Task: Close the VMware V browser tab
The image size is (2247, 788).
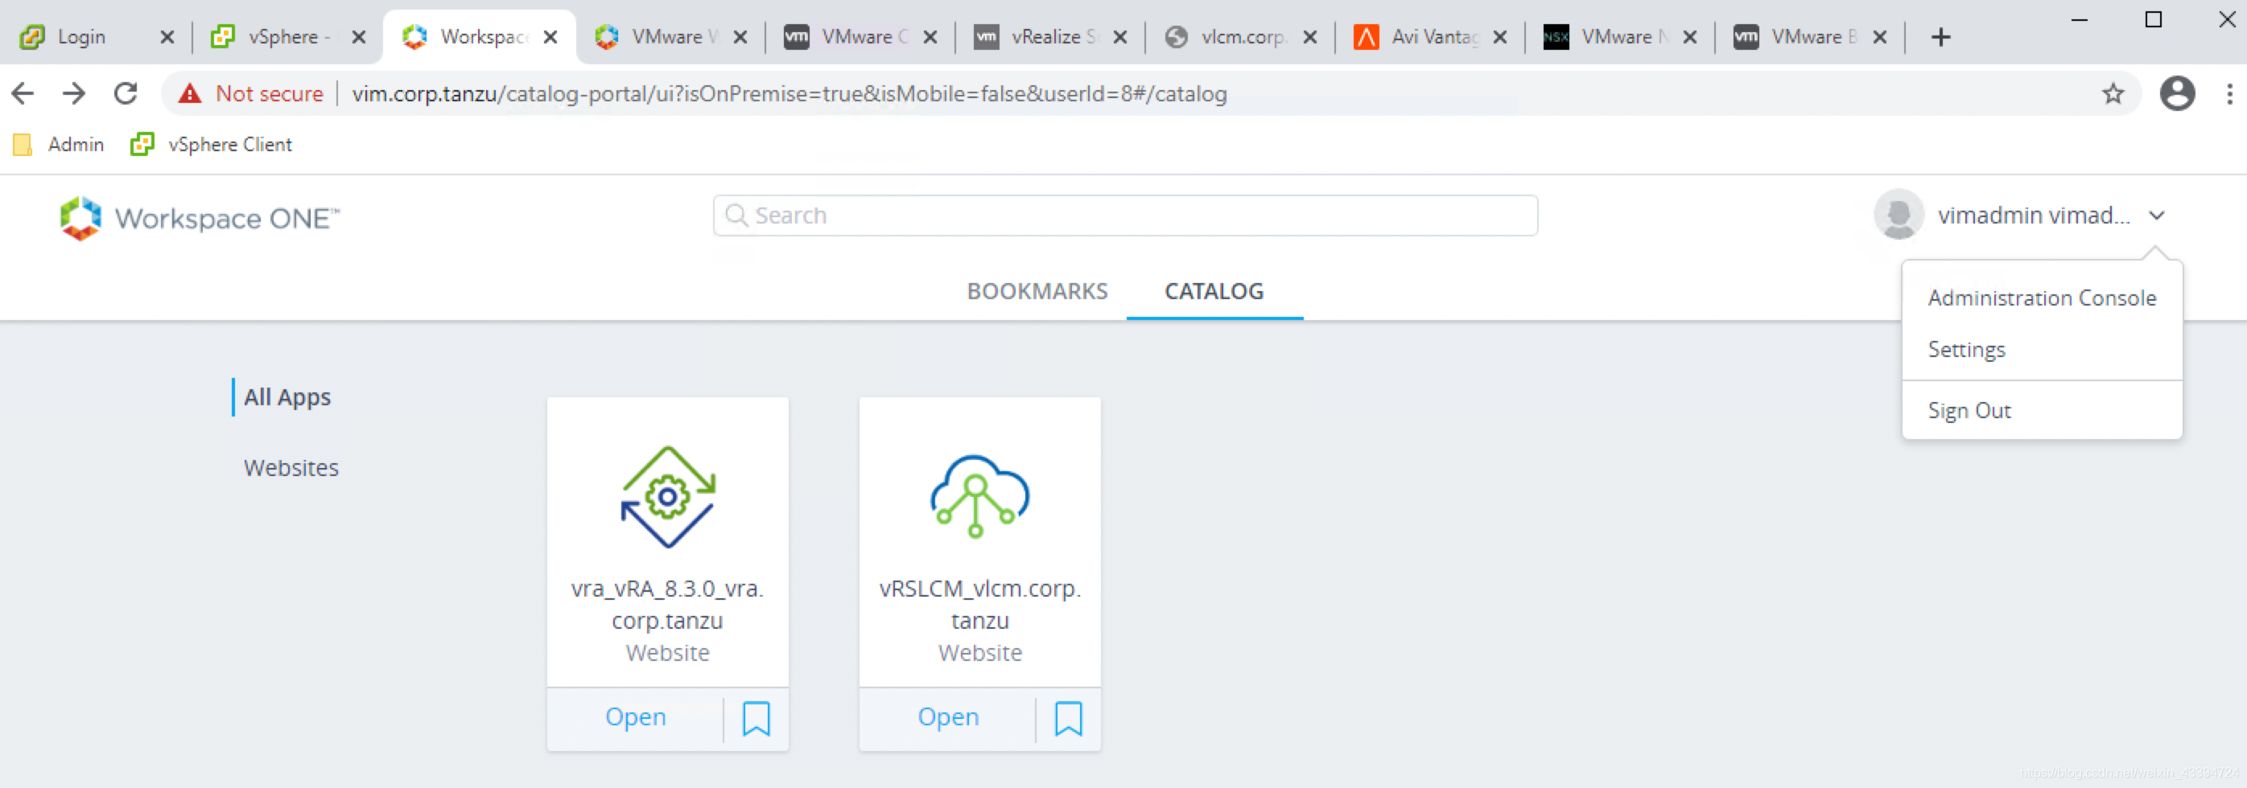Action: [740, 37]
